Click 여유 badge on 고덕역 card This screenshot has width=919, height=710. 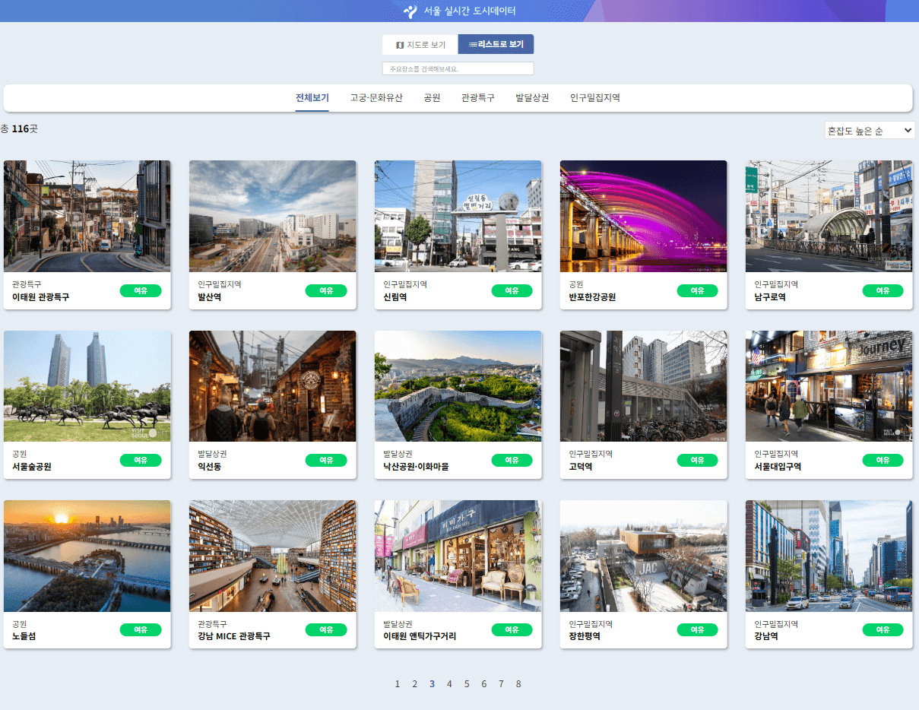click(x=698, y=460)
